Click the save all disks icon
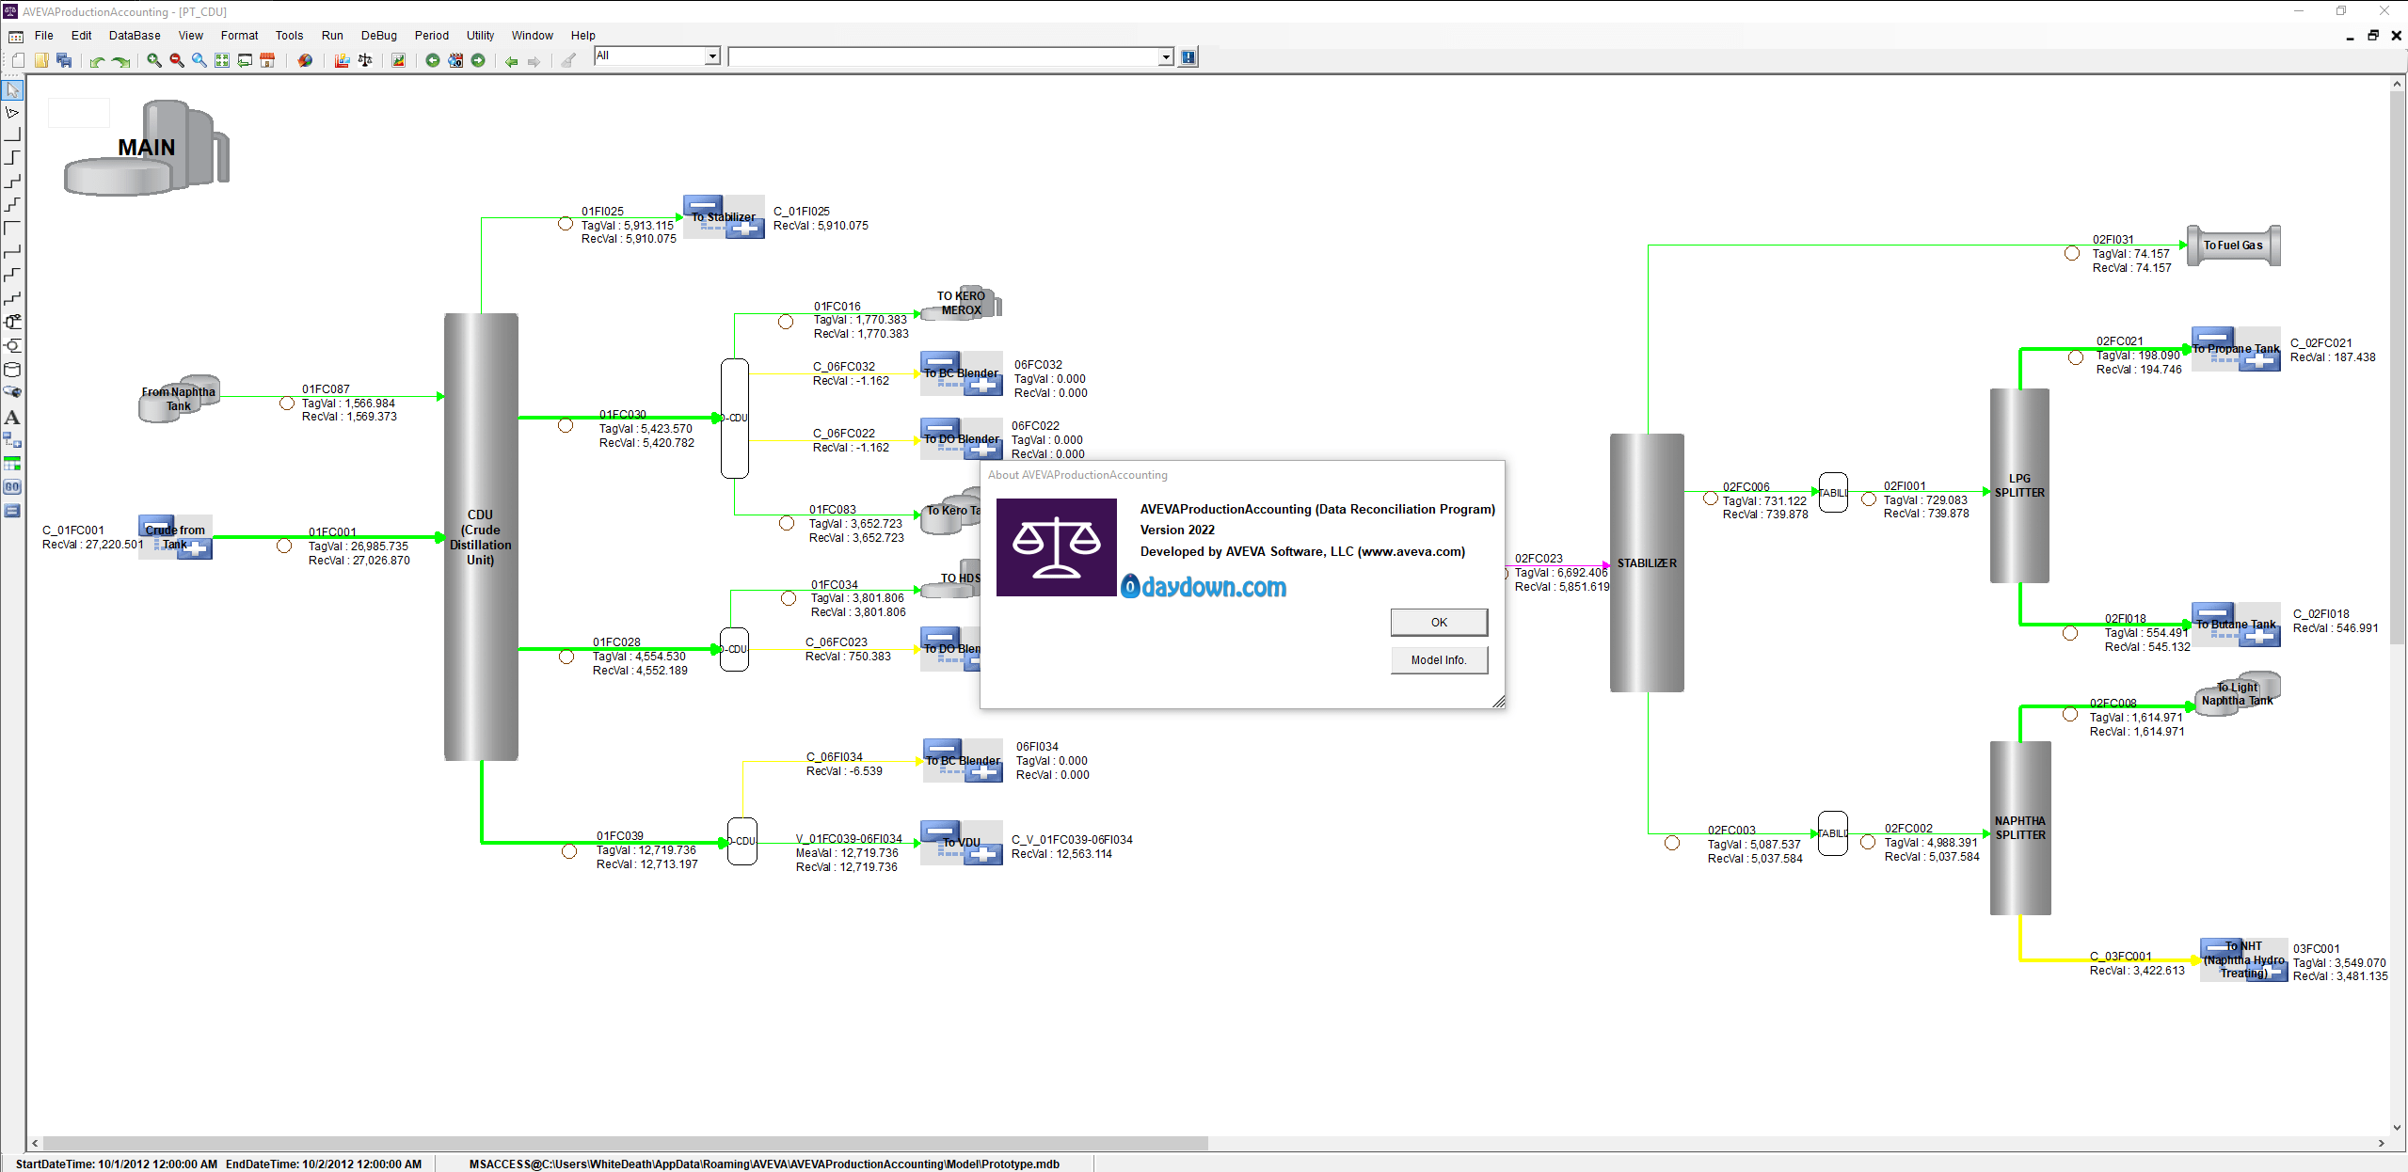 [x=64, y=60]
